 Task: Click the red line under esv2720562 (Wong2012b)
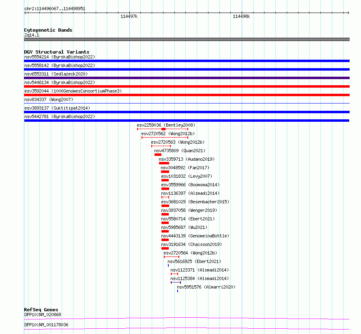click(x=165, y=138)
